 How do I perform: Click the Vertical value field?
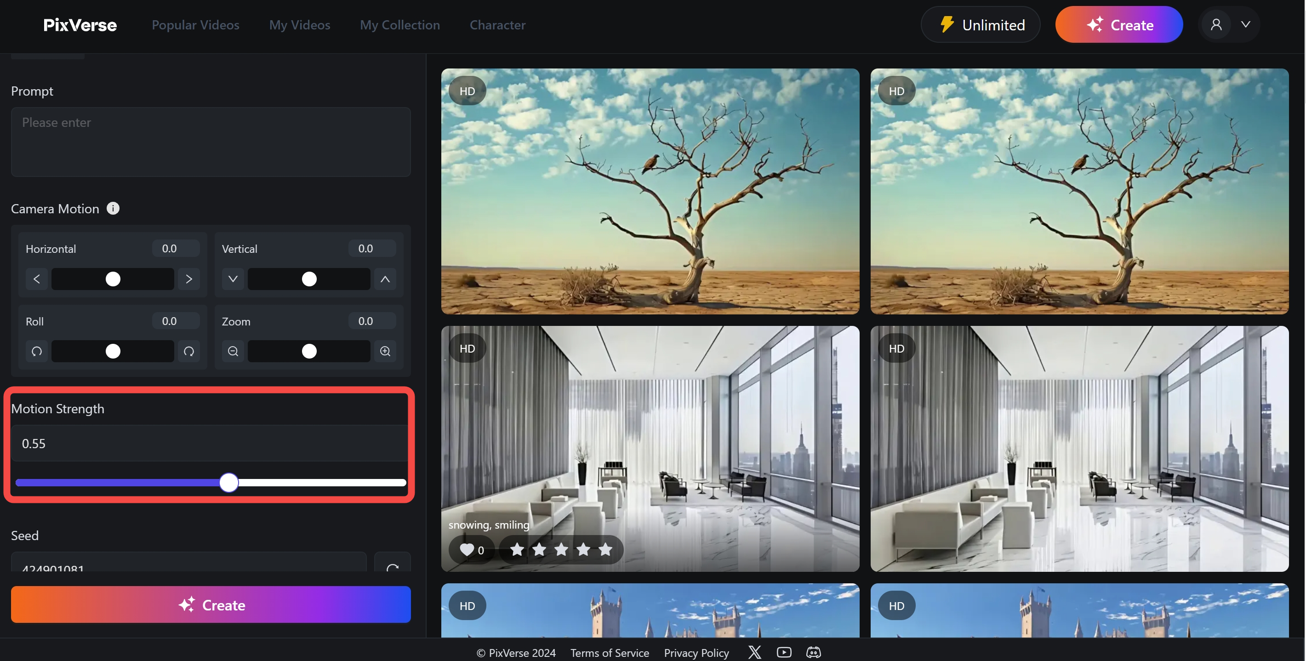371,248
